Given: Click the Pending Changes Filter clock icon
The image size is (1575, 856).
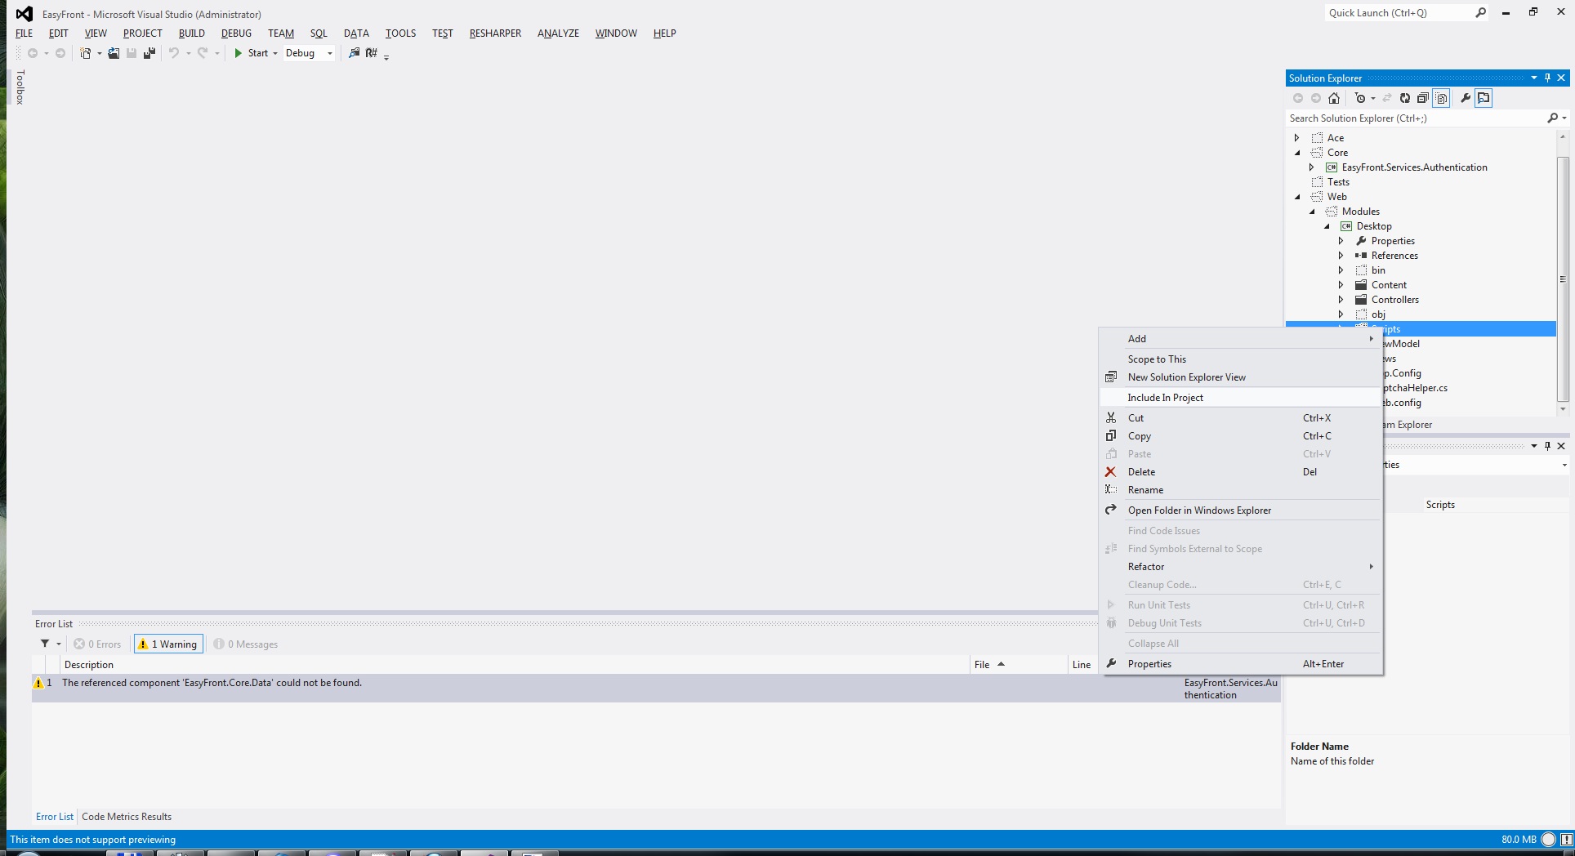Looking at the screenshot, I should coord(1360,98).
